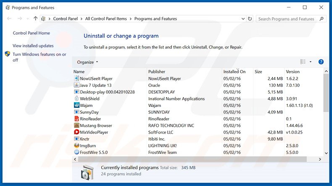
Task: Select the Java 7 Update 13 name
Action: pos(95,85)
